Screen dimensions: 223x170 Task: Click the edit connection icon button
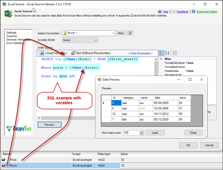130,33
